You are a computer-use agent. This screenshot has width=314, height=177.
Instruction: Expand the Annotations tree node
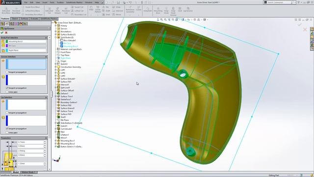point(55,31)
